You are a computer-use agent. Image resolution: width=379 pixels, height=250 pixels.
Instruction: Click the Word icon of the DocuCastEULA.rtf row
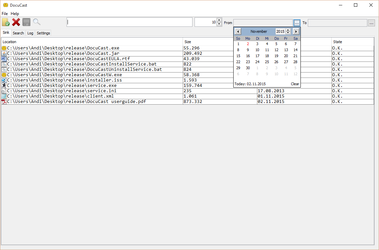tap(4, 59)
